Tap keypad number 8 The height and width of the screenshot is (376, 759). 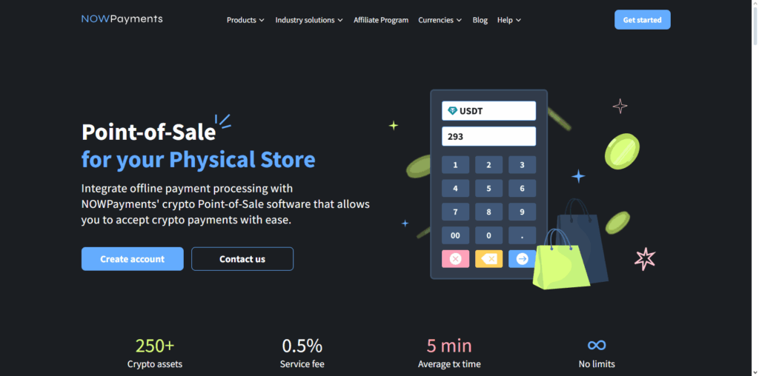pyautogui.click(x=488, y=212)
